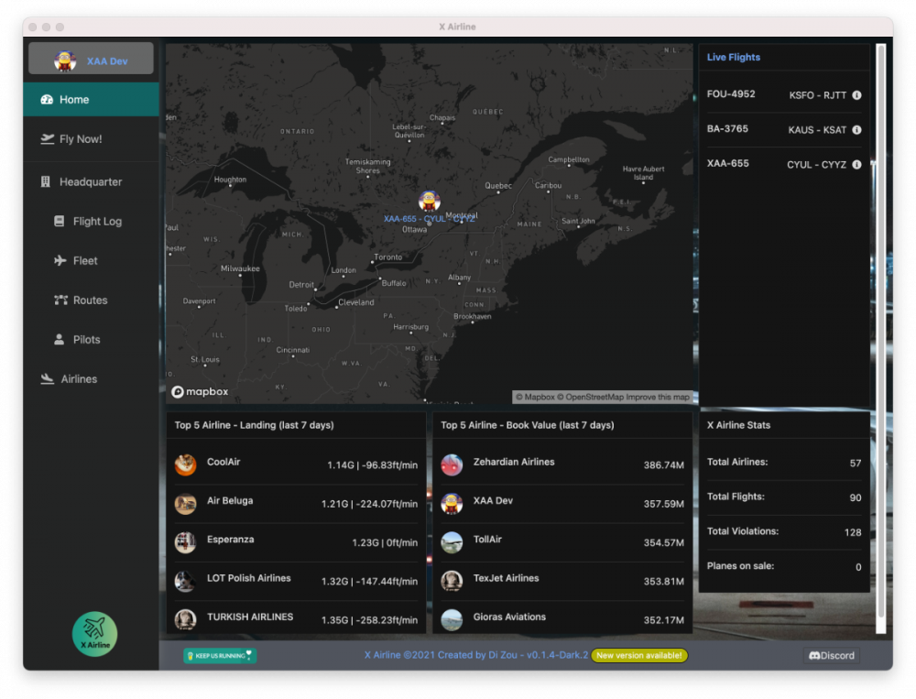Click the X Airline round logo
916x699 pixels.
pos(95,634)
